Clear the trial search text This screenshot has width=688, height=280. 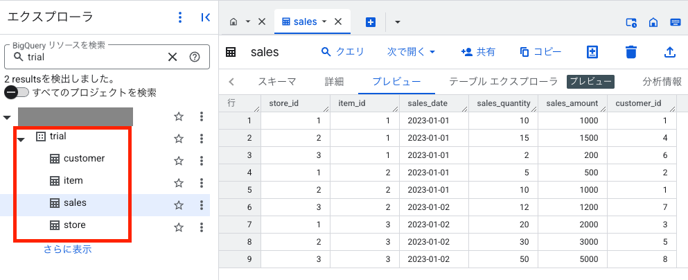pos(173,57)
